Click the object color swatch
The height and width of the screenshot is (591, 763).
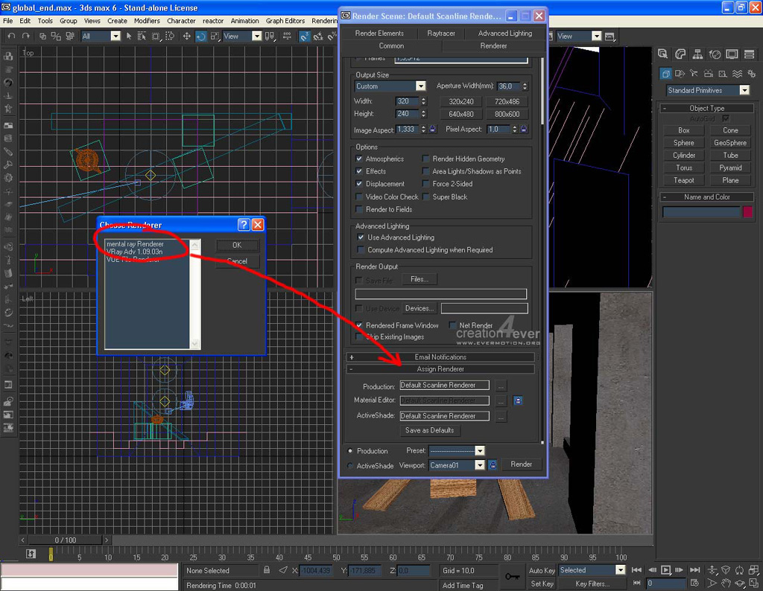[747, 212]
